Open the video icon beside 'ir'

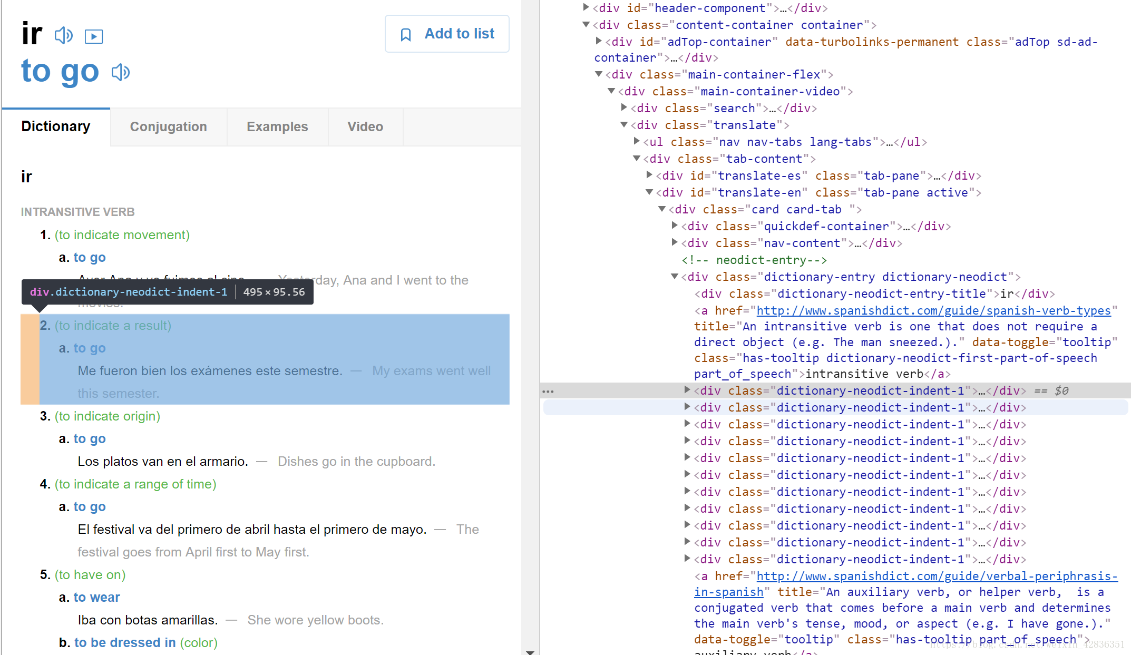94,36
